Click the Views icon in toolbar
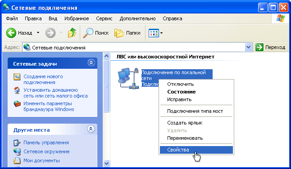 point(154,33)
